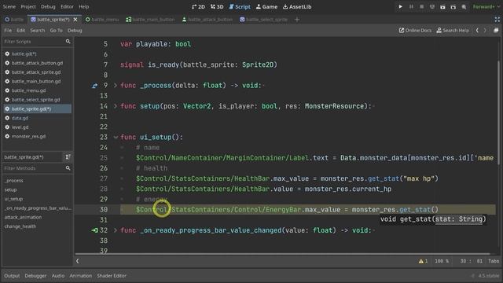Pause the running project
Image resolution: width=503 pixels, height=283 pixels.
411,6
